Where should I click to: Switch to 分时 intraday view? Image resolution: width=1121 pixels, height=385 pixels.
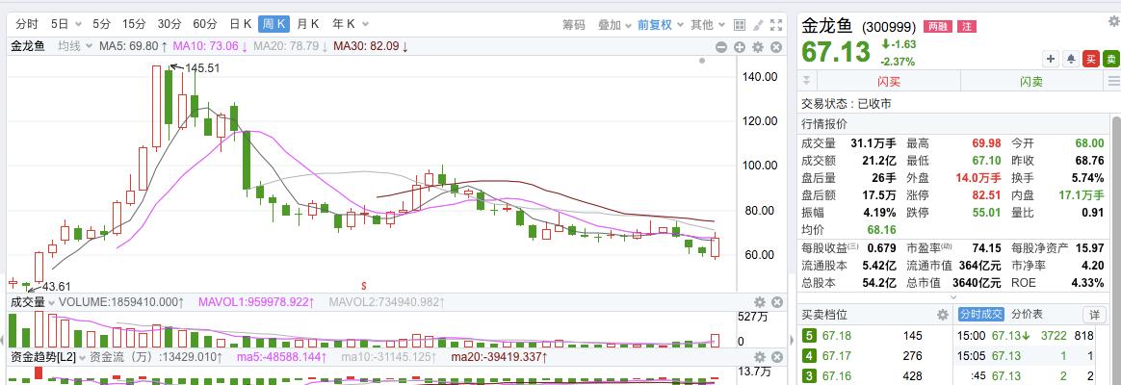(27, 24)
